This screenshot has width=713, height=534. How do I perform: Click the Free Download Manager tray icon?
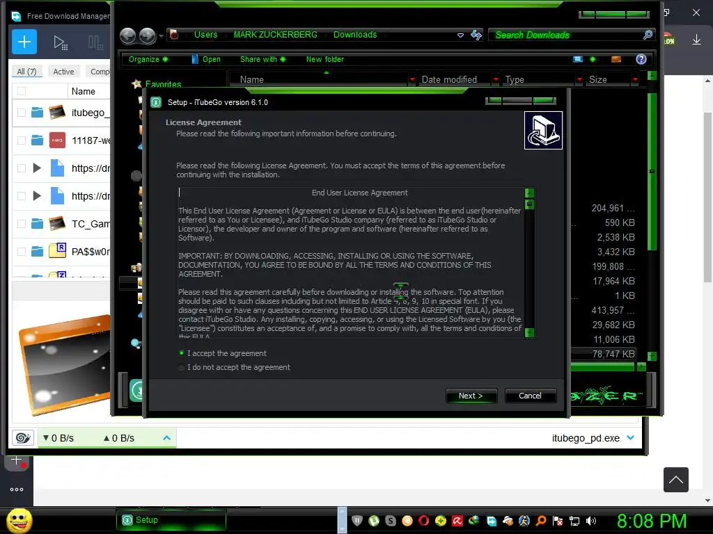point(491,521)
